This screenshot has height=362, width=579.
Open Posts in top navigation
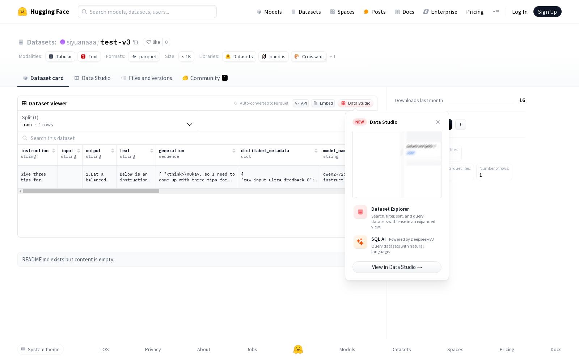375,12
